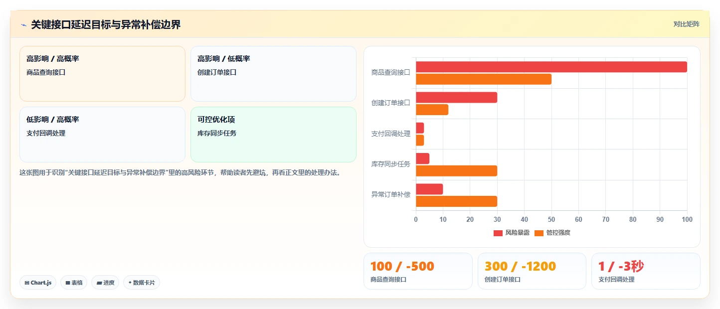Screen dimensions: 720x309
Task: Click the description sentence starting 这张图用于识别
Action: [x=180, y=173]
